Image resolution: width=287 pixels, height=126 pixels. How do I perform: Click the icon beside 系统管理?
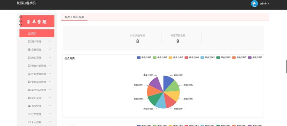[x=29, y=106]
